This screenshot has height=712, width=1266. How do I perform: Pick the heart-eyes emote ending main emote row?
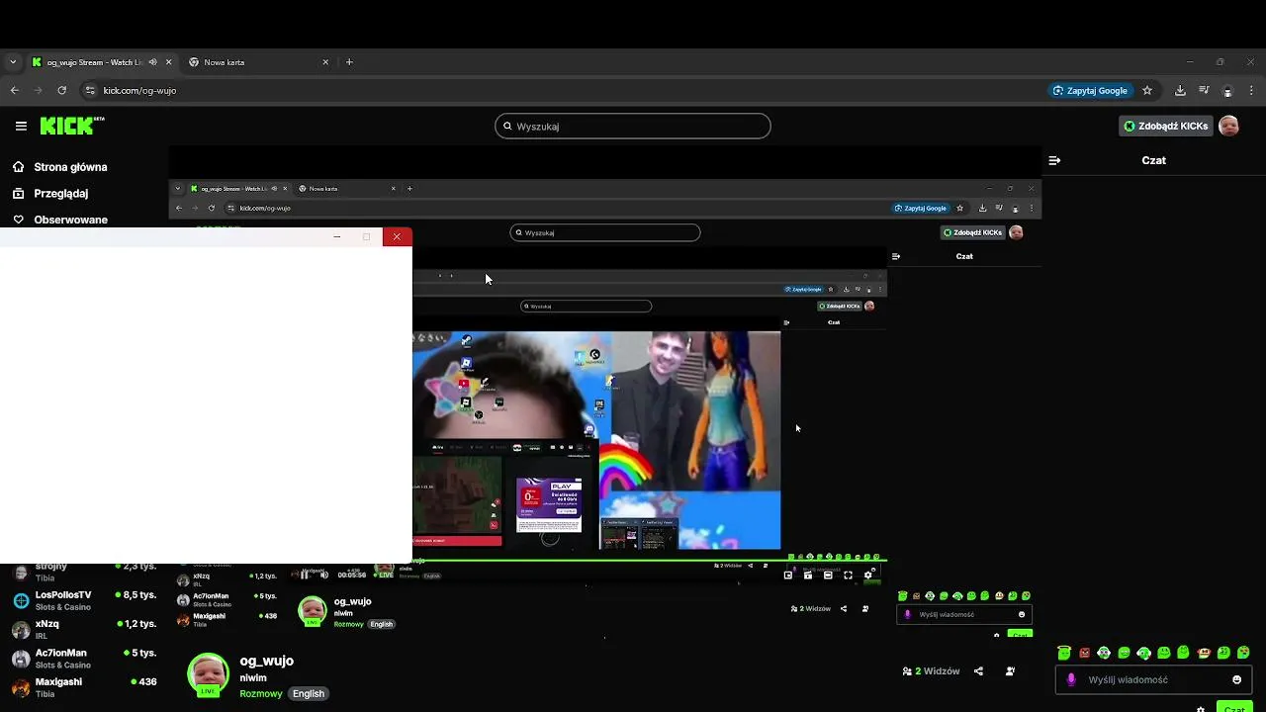pos(1243,653)
